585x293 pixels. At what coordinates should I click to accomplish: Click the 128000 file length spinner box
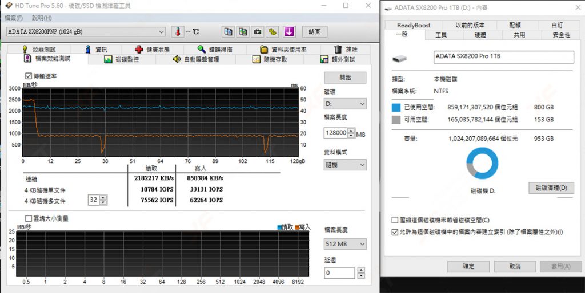click(x=336, y=133)
